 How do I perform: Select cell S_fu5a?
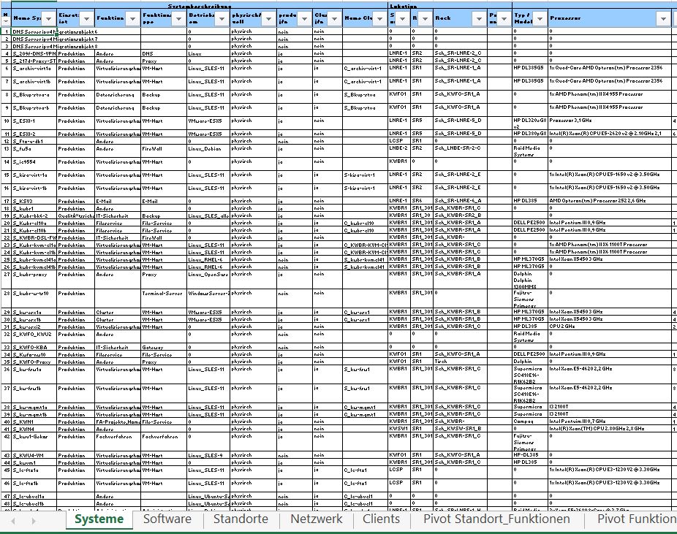click(x=34, y=151)
